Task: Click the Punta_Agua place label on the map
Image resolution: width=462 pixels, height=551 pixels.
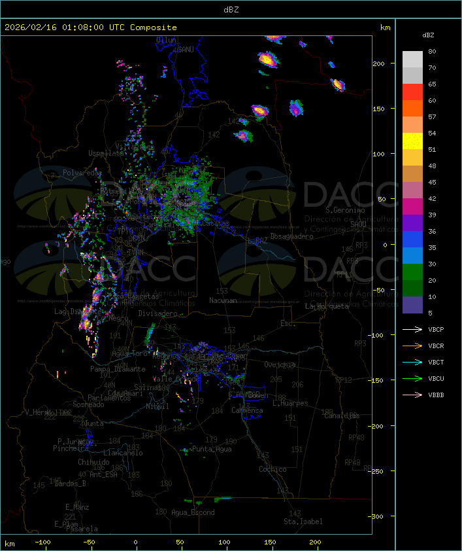Action: [x=212, y=449]
